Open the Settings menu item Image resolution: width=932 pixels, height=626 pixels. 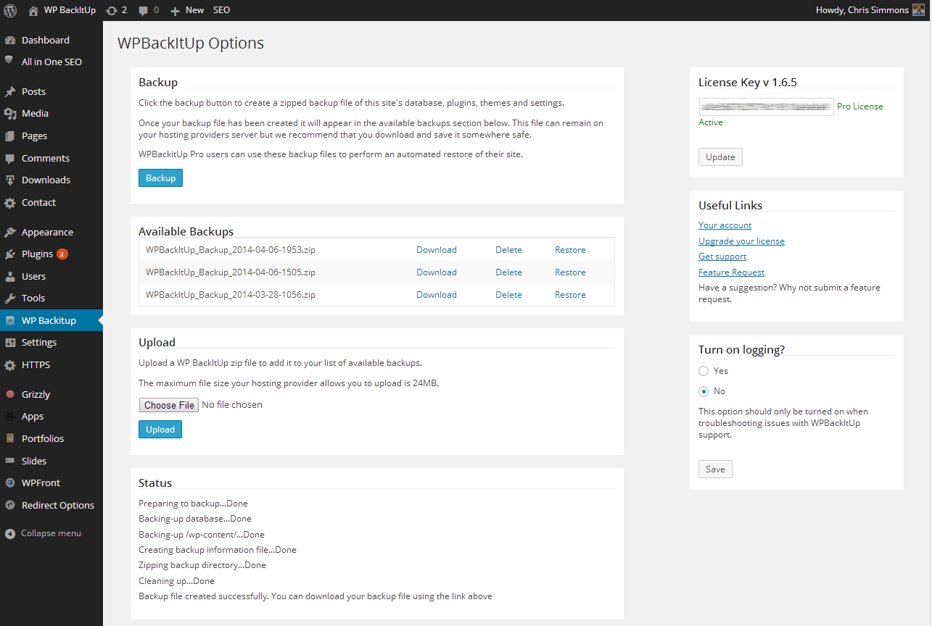tap(39, 343)
